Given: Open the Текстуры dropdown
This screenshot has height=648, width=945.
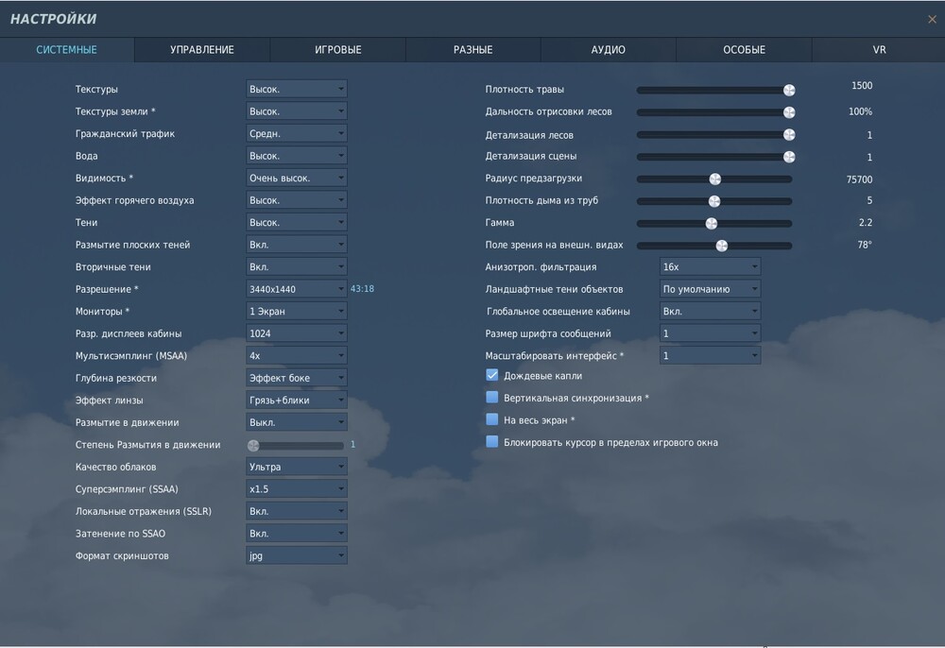Looking at the screenshot, I should (x=297, y=89).
